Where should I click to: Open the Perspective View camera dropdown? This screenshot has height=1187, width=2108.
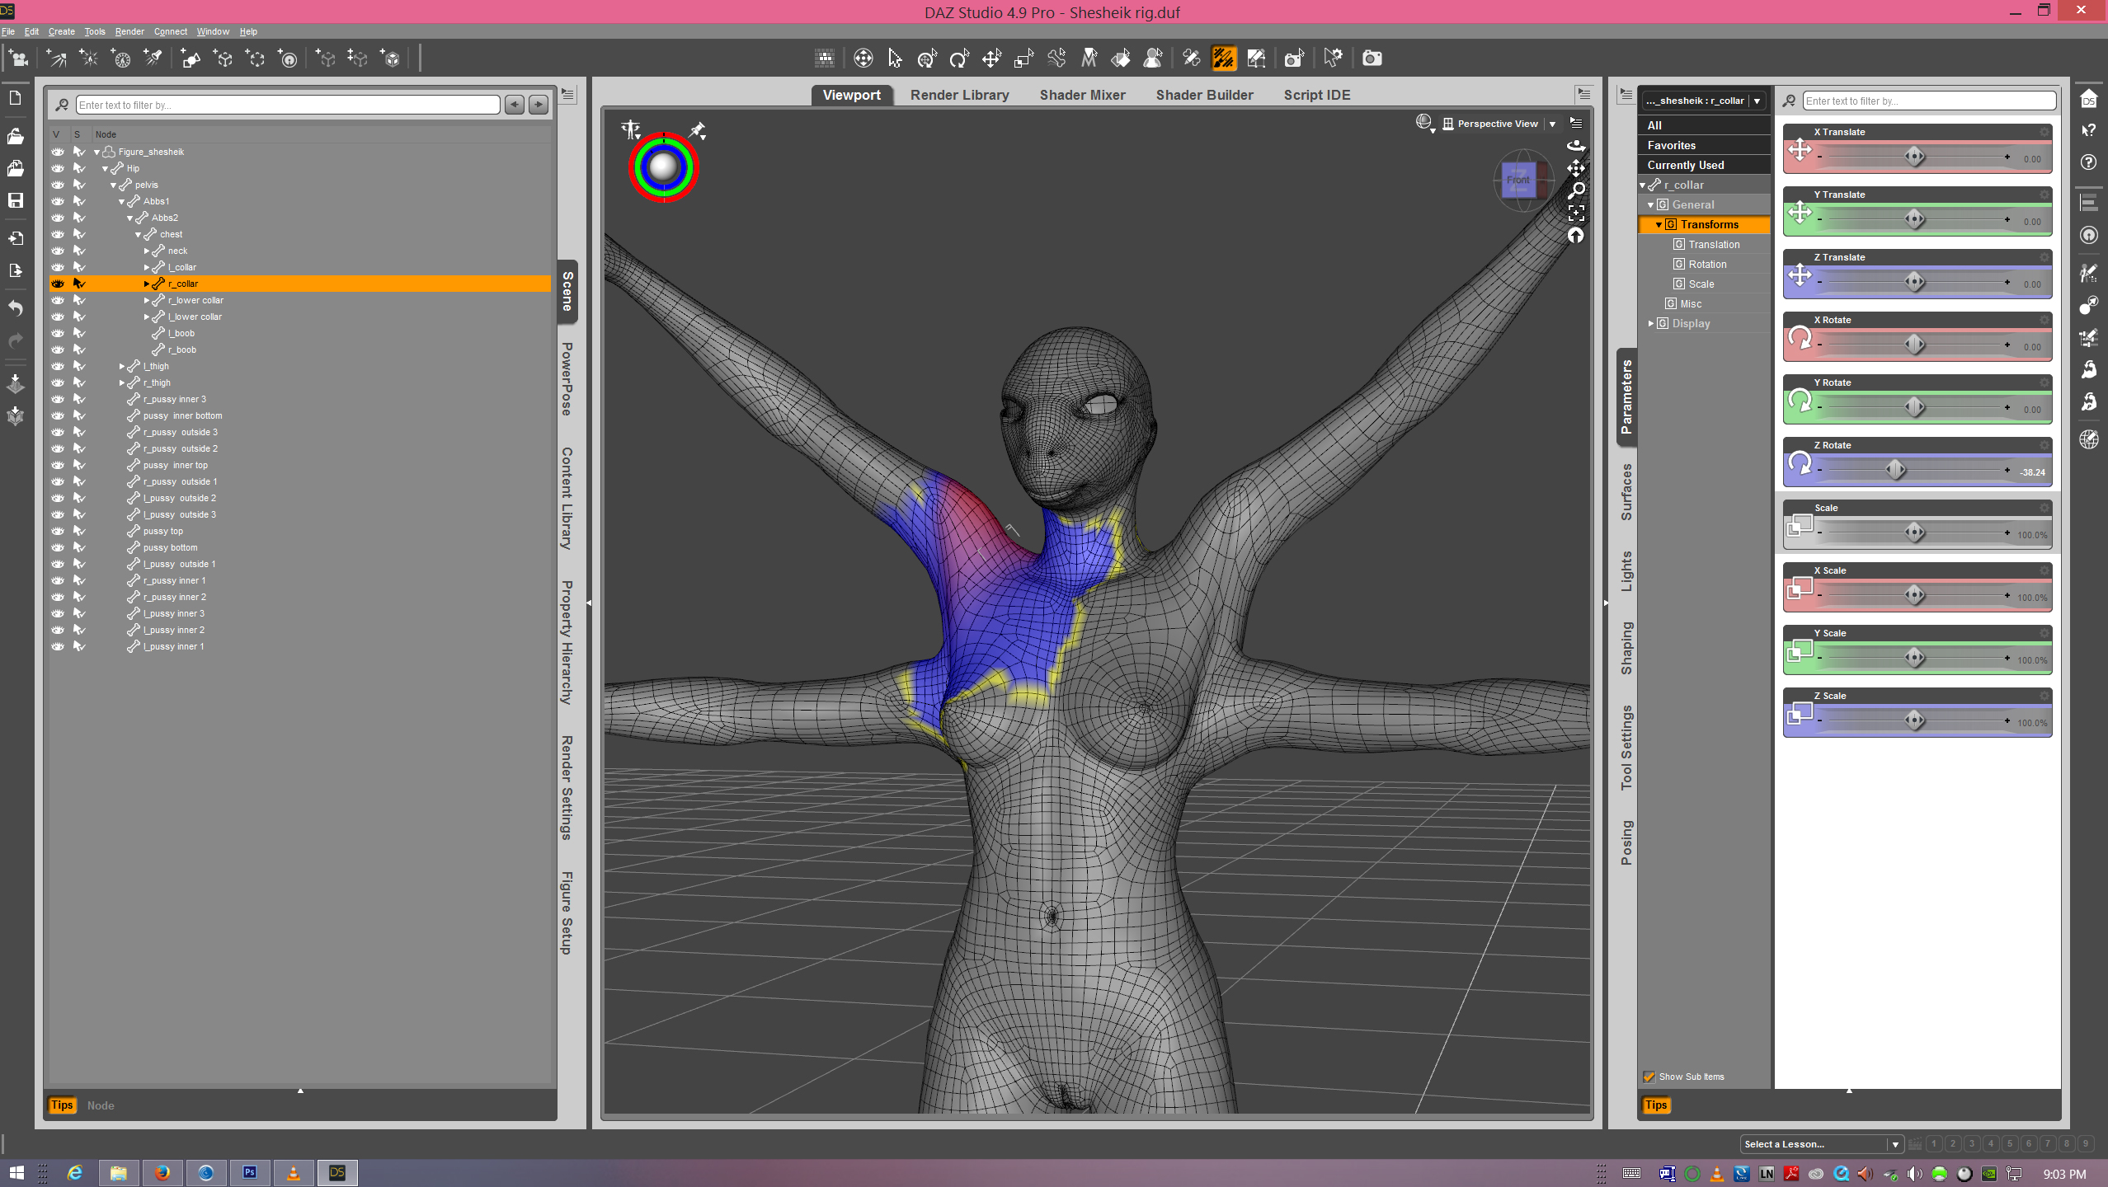[x=1552, y=124]
